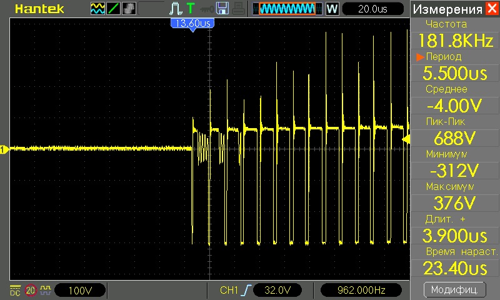
Task: Click the DC coupling icon
Action: pyautogui.click(x=15, y=291)
